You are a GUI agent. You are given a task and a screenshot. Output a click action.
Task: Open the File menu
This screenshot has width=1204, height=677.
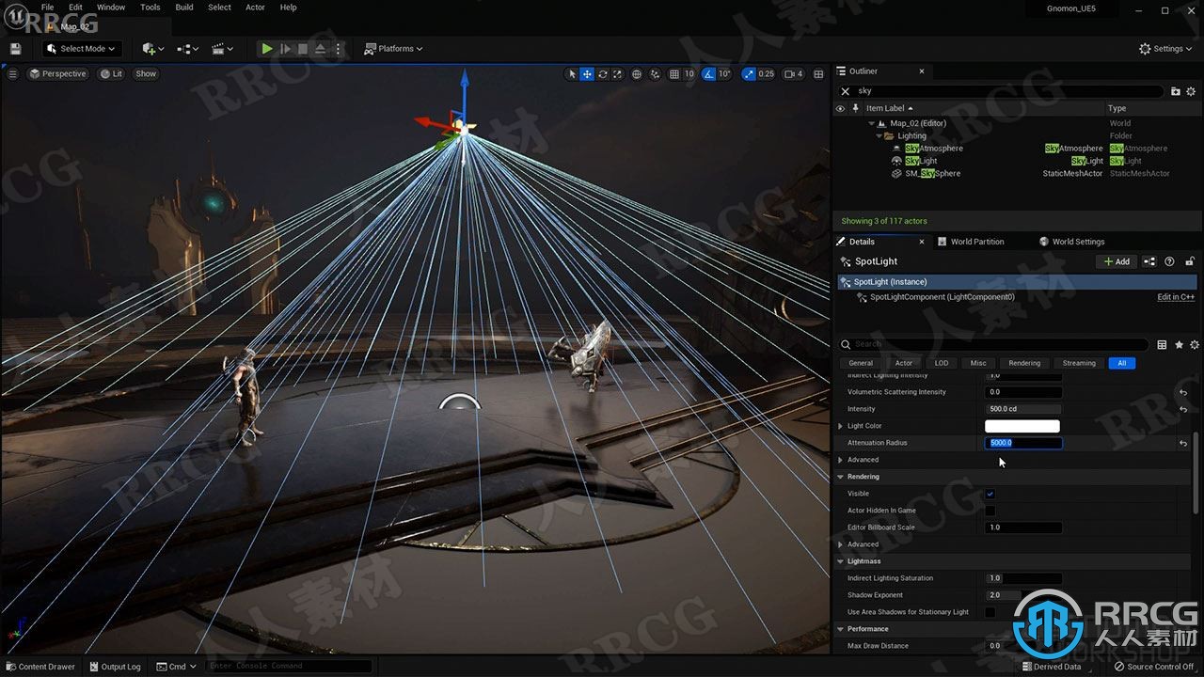[x=47, y=8]
